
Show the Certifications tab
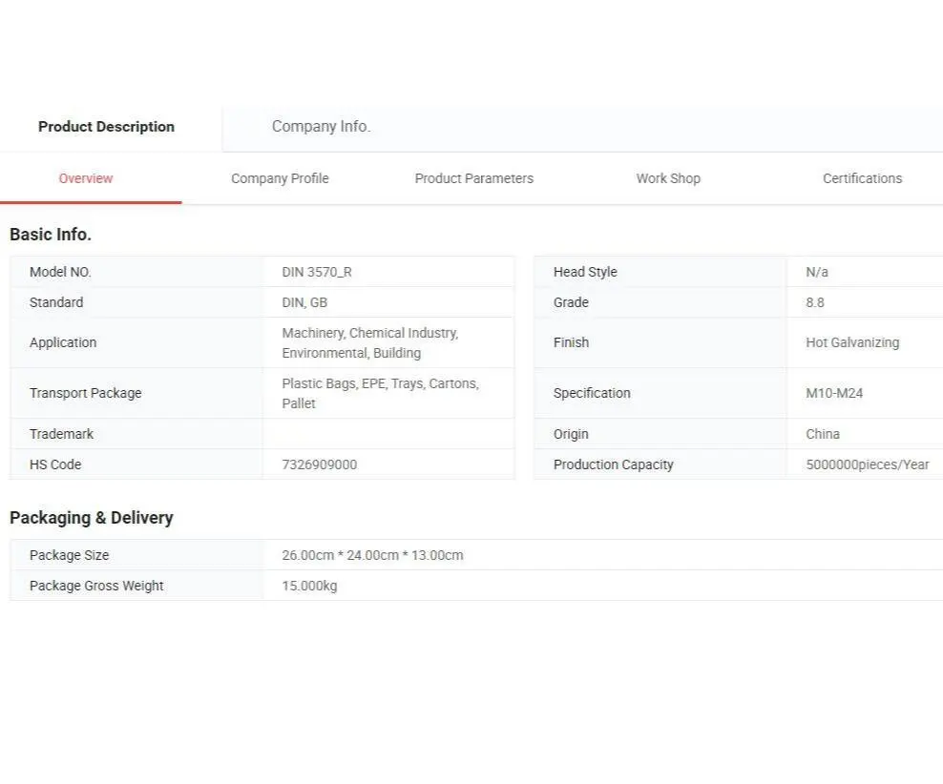coord(862,178)
